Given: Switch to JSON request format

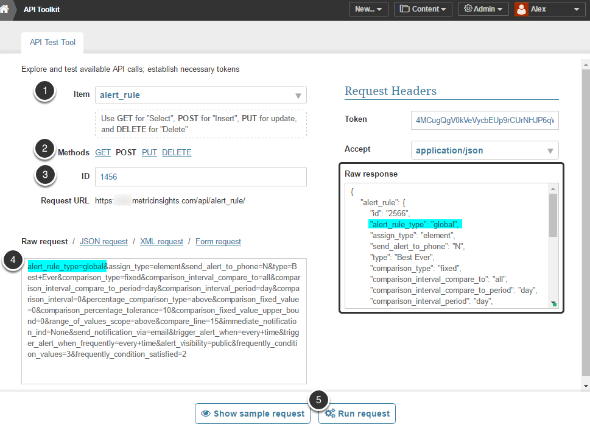Looking at the screenshot, I should point(104,242).
